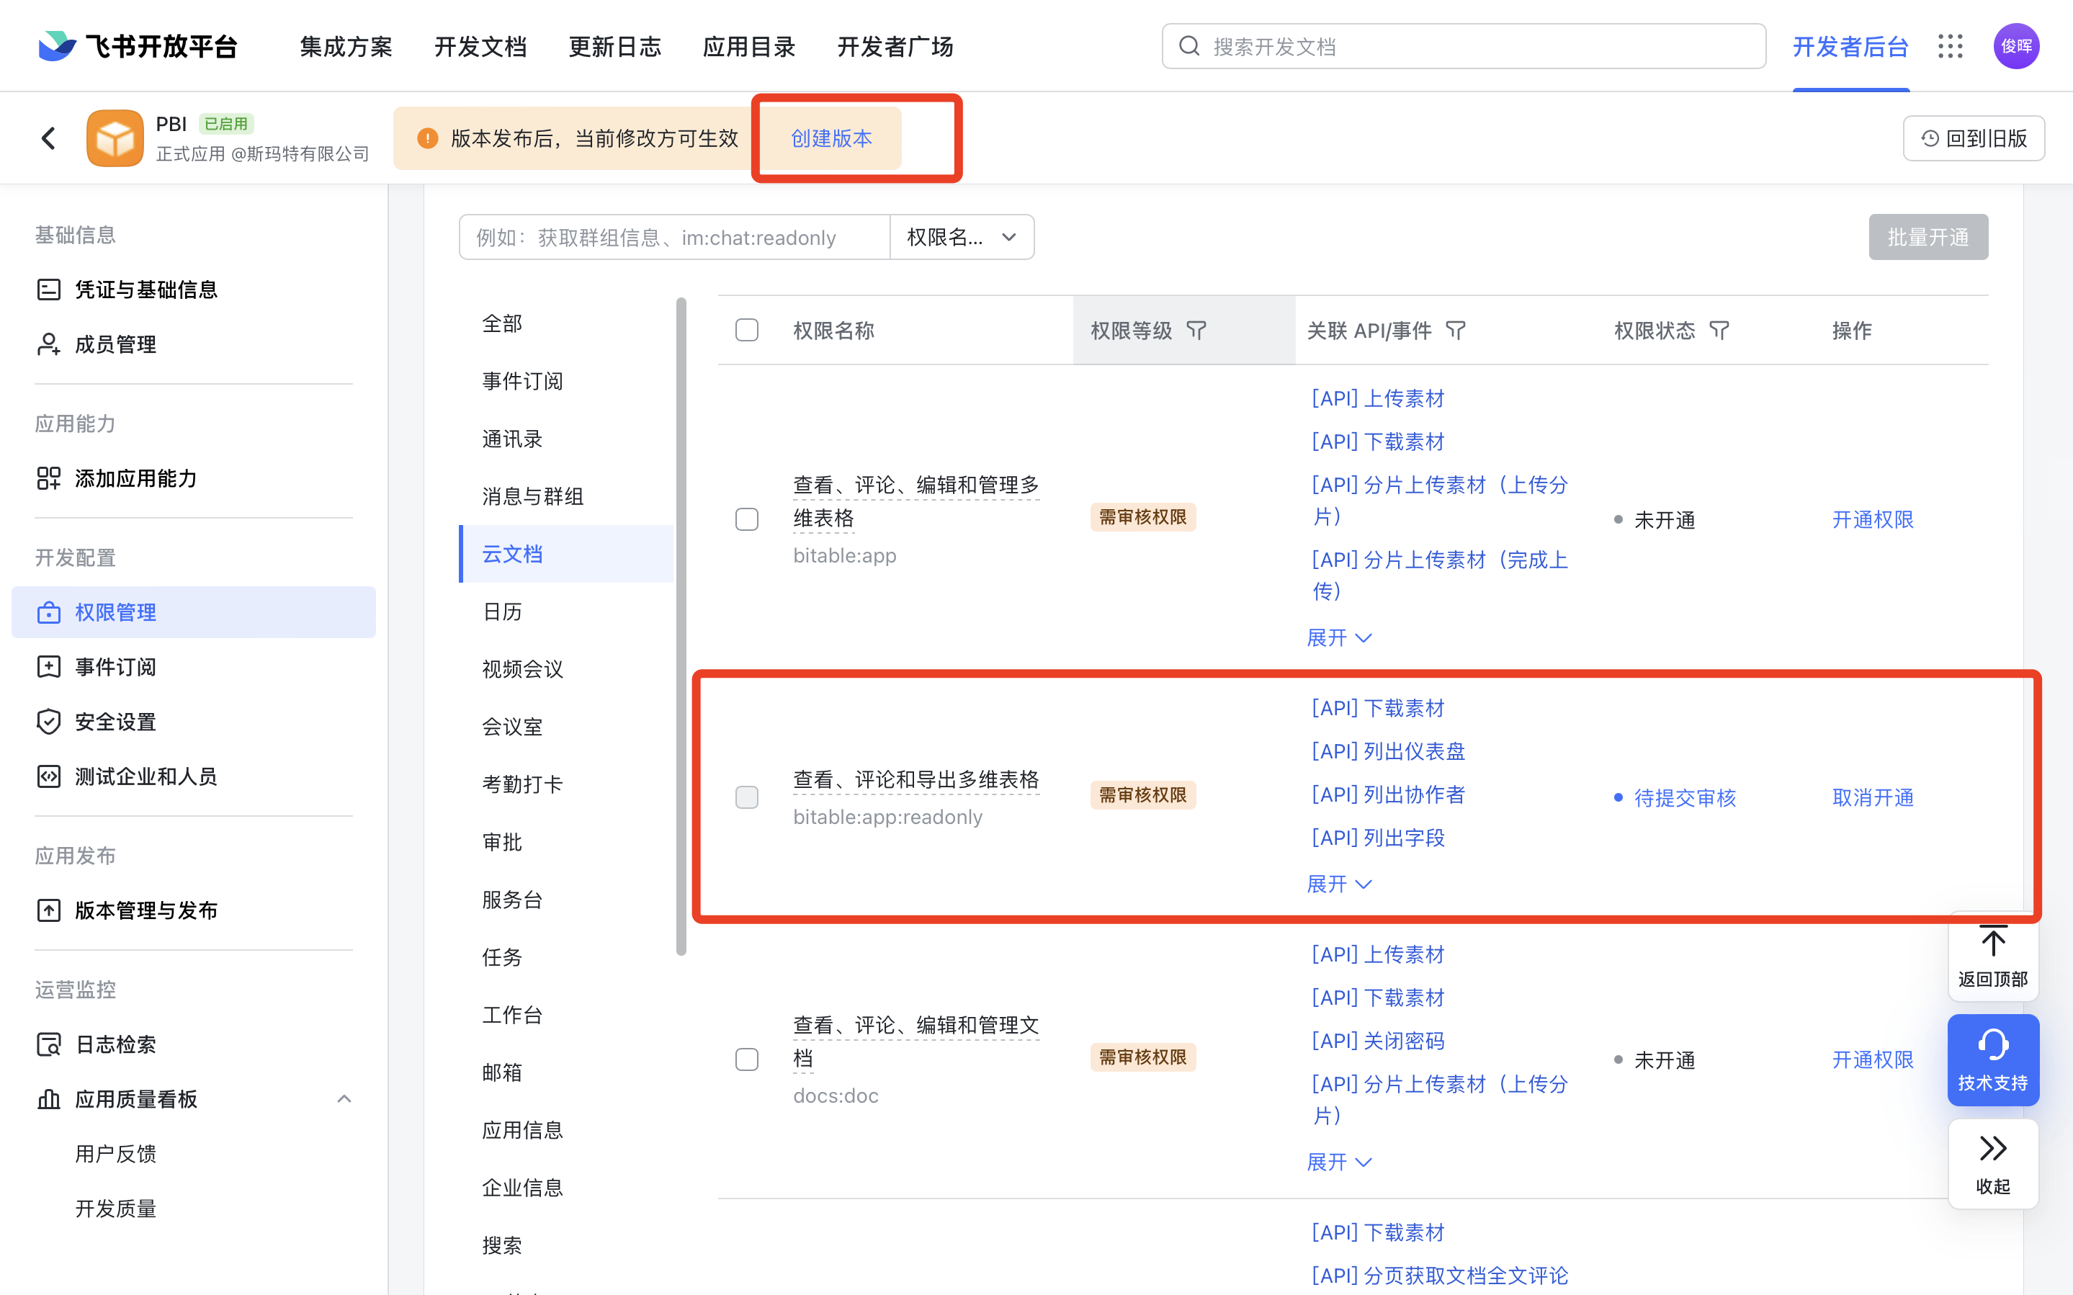Click the 权限等级 filter funnel icon
Screen dimensions: 2073x1295
click(x=1196, y=331)
